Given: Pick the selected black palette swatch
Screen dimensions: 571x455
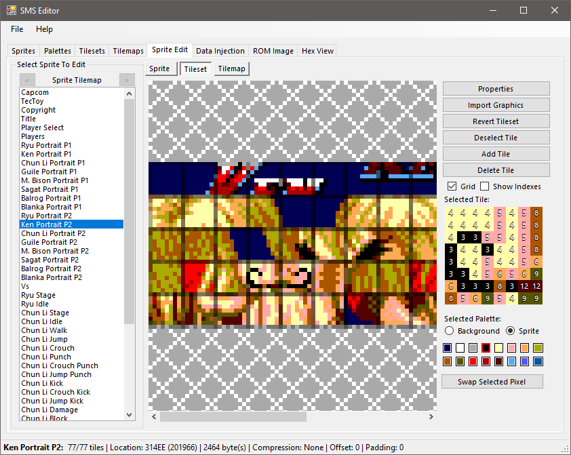Looking at the screenshot, I should click(x=486, y=348).
